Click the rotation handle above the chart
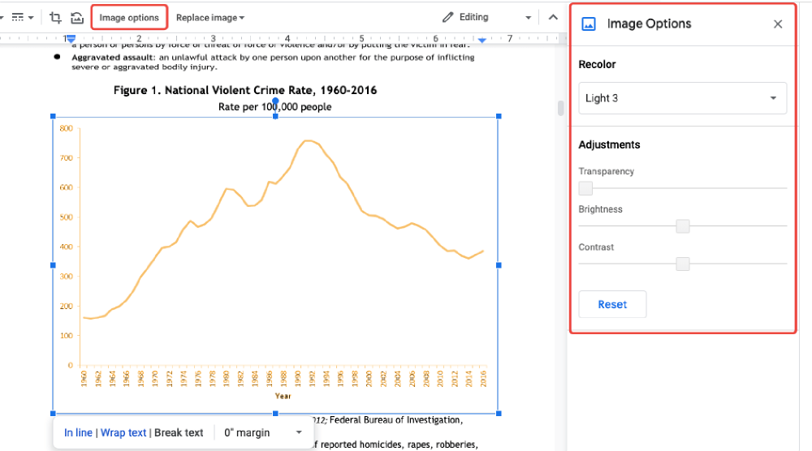The image size is (812, 451). tap(275, 101)
